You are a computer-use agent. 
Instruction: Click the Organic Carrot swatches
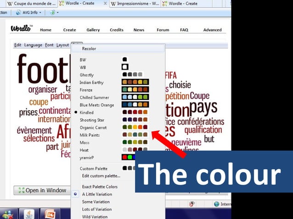(x=135, y=127)
